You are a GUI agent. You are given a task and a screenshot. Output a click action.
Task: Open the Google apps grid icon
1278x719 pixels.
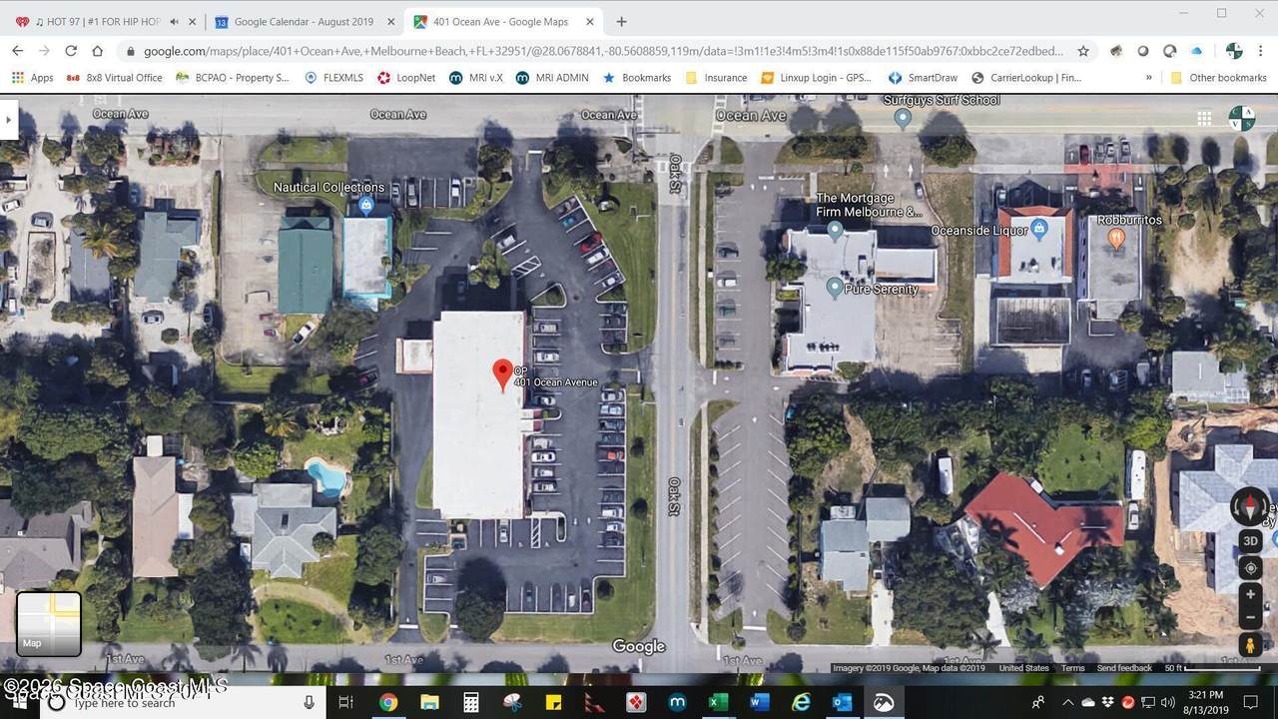tap(1205, 119)
